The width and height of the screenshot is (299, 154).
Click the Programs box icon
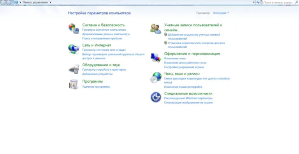(74, 84)
